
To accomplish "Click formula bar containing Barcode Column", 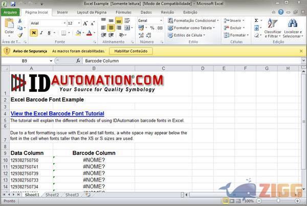I will point(192,61).
